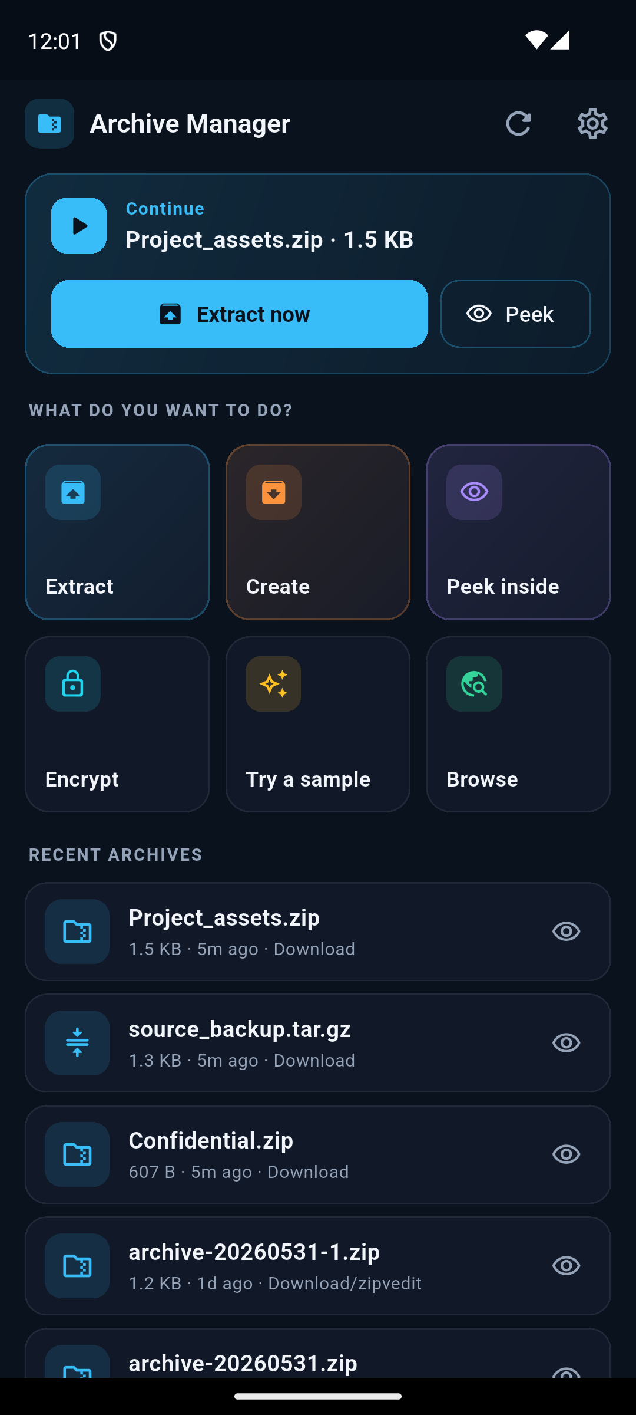Tap the purple eye Peek inside icon
The image size is (636, 1415).
coord(474,492)
